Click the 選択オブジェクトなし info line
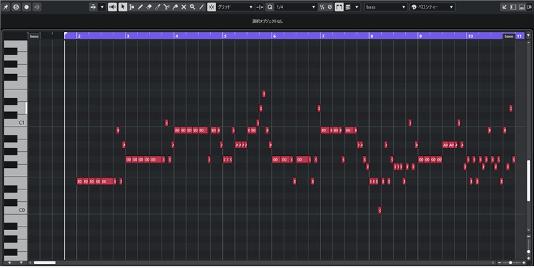This screenshot has width=534, height=268. pos(268,21)
